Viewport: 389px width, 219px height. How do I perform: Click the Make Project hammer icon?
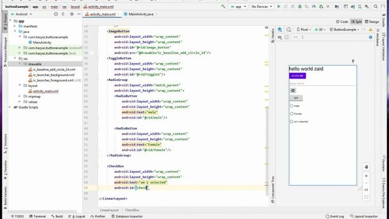[223, 7]
